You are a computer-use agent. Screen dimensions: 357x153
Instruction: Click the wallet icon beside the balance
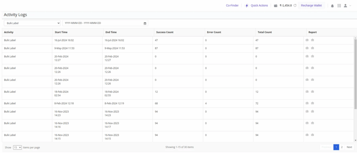tap(275, 6)
